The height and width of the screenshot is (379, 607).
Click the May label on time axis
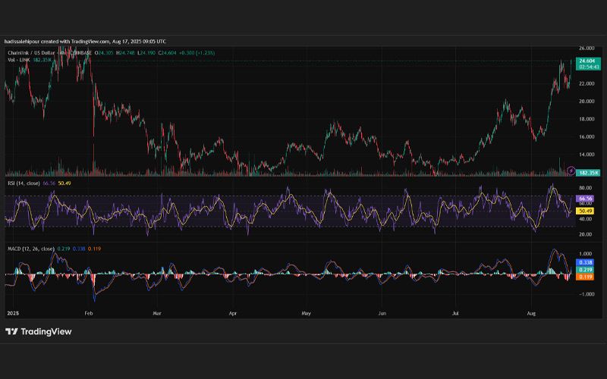tap(307, 313)
